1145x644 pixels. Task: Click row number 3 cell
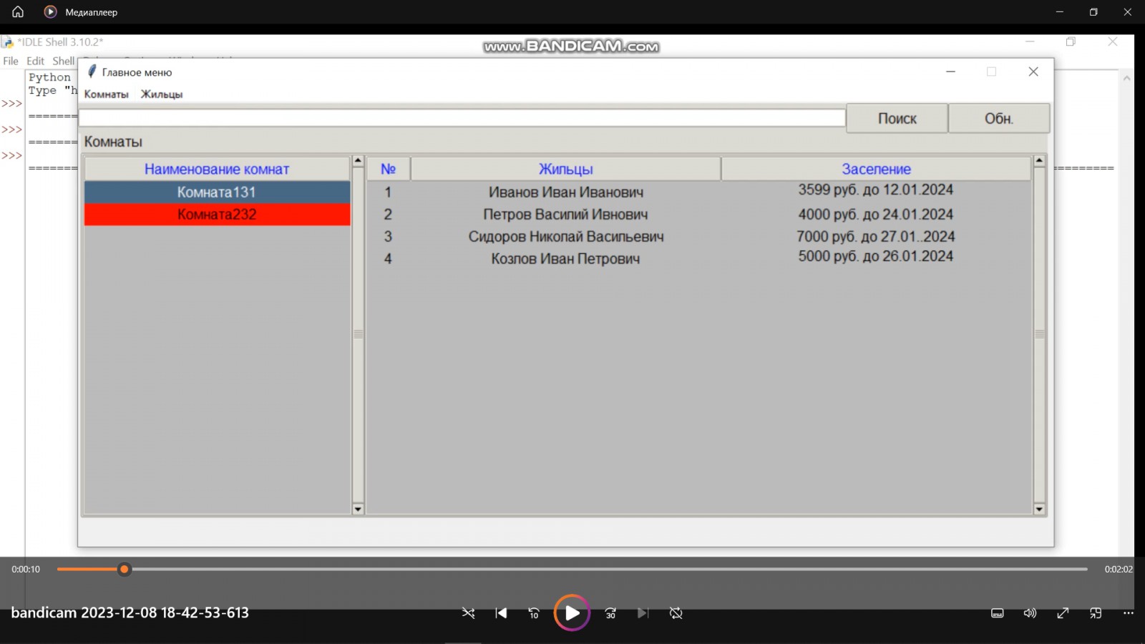pyautogui.click(x=388, y=236)
